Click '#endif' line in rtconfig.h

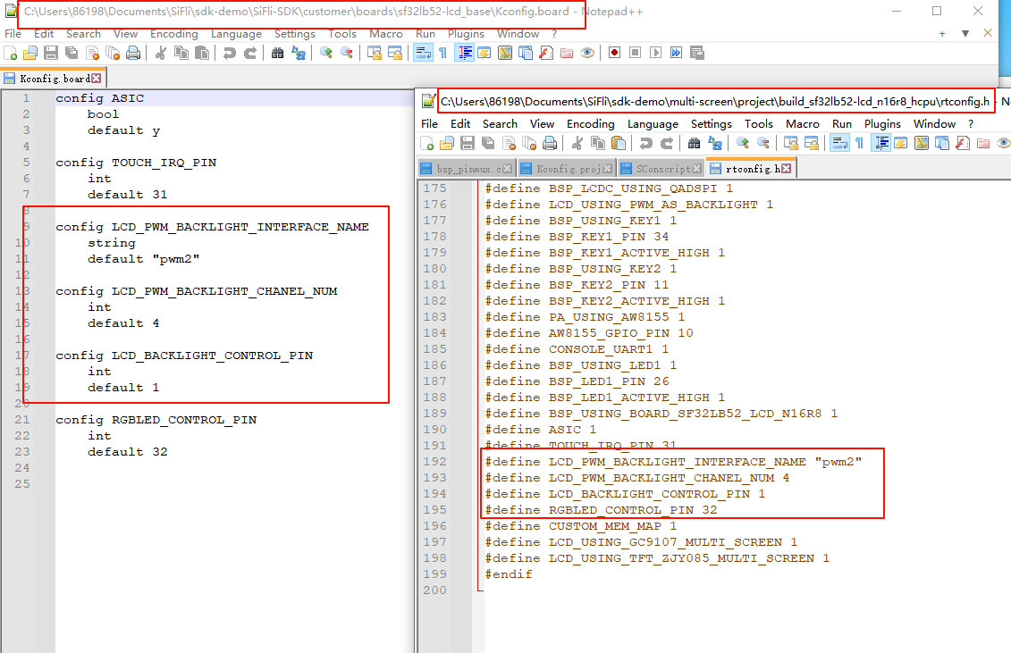click(x=509, y=574)
